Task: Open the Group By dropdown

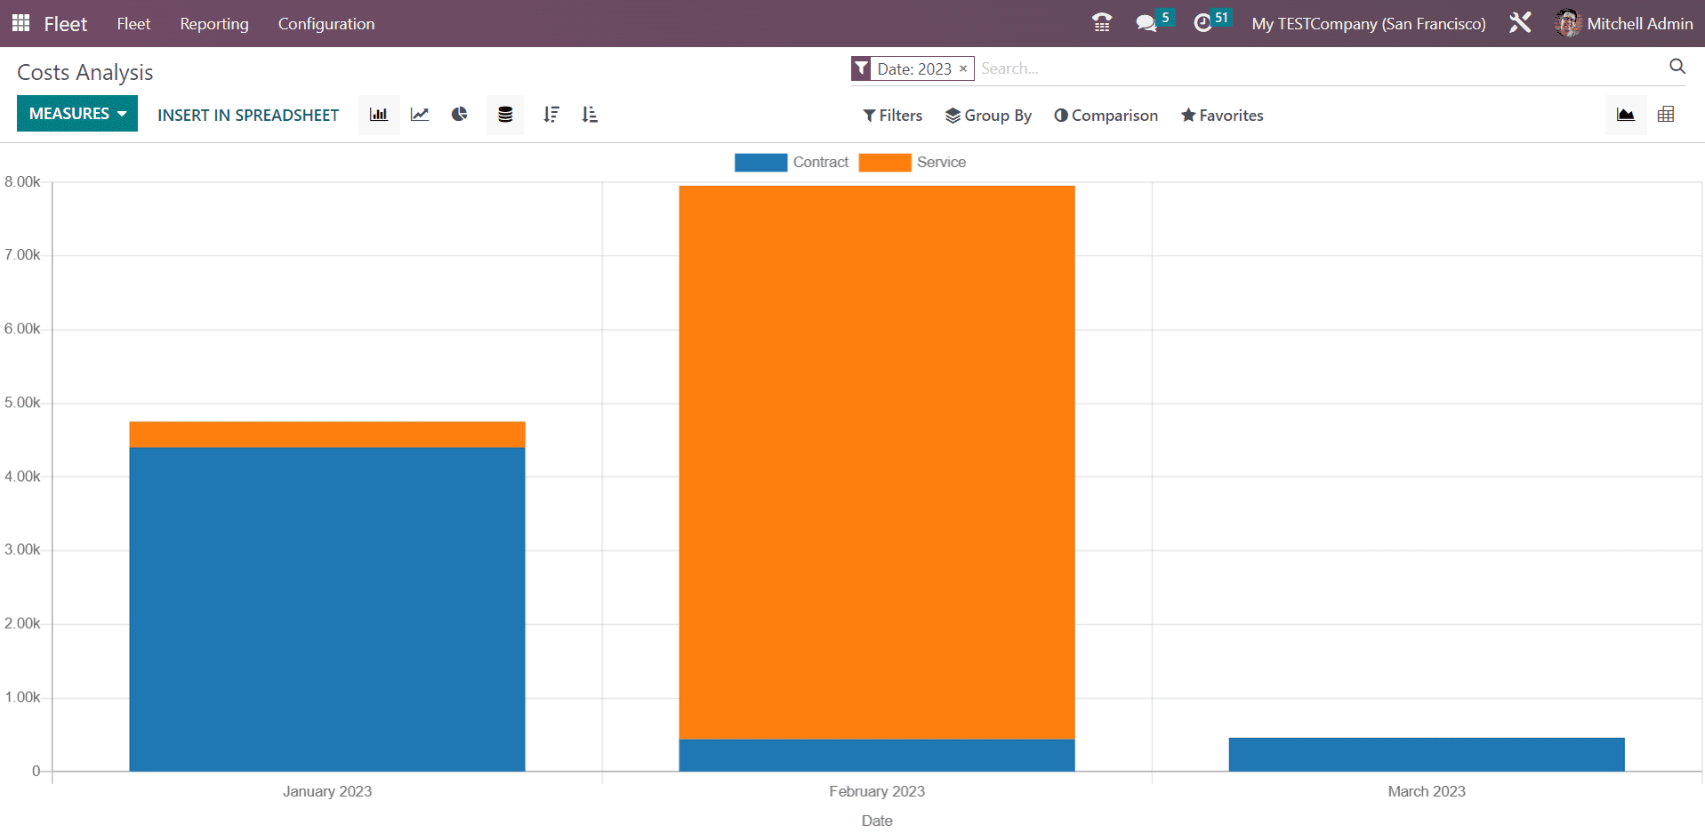Action: (988, 116)
